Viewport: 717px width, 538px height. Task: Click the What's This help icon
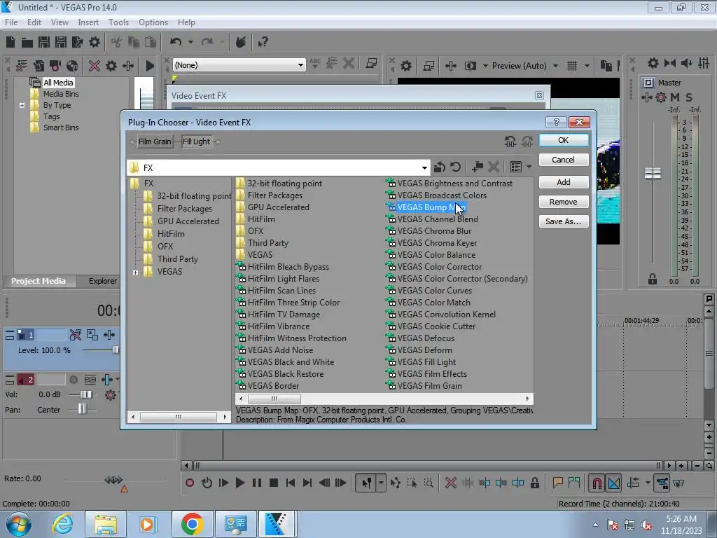(263, 43)
